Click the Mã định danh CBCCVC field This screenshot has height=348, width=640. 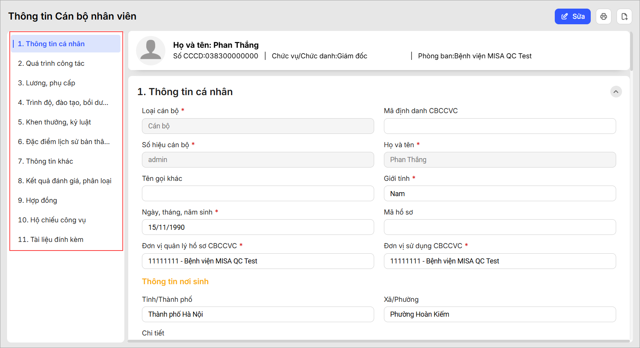499,126
